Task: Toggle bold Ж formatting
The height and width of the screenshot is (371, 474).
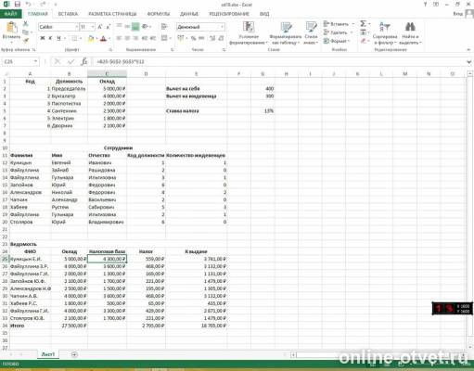Action: (x=43, y=38)
